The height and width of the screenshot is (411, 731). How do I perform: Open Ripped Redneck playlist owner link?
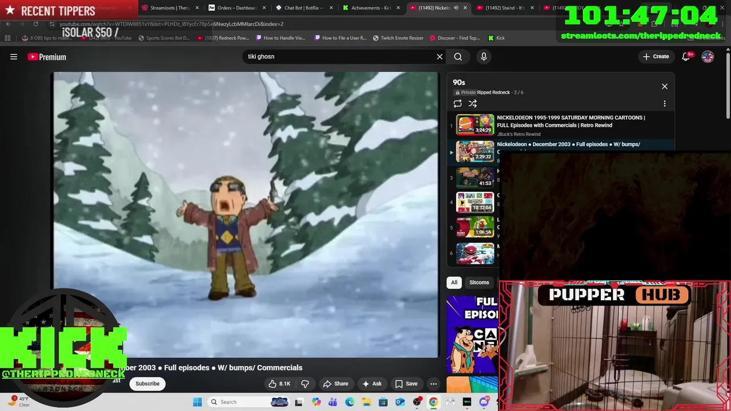coord(493,92)
